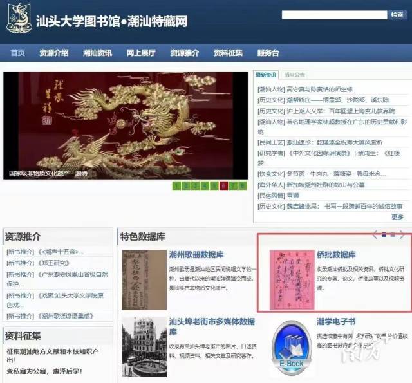The height and width of the screenshot is (383, 412).
Task: Click the 资料征集 section heading
Action: pos(23,336)
